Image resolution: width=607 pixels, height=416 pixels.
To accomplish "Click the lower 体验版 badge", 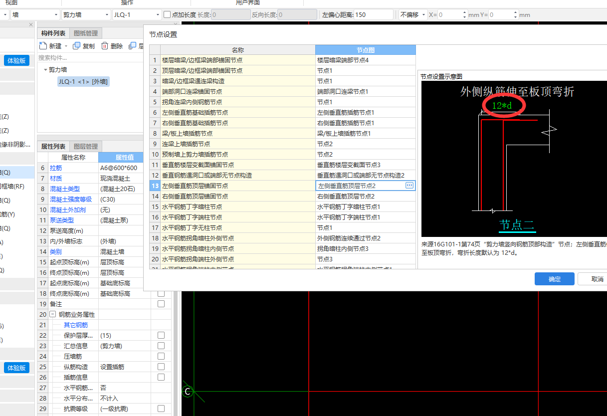I will [16, 368].
